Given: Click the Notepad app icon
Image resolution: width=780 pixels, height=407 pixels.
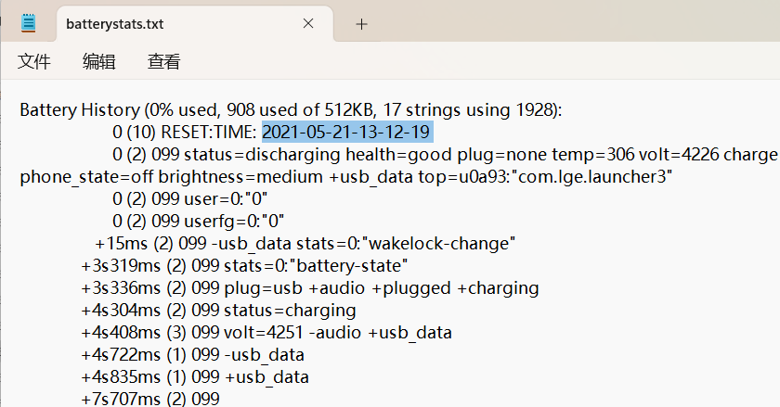Looking at the screenshot, I should click(x=30, y=24).
